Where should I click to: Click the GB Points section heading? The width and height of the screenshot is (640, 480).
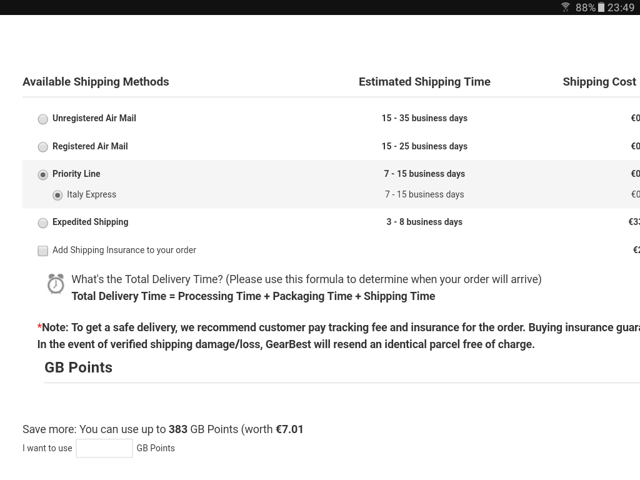tap(78, 367)
